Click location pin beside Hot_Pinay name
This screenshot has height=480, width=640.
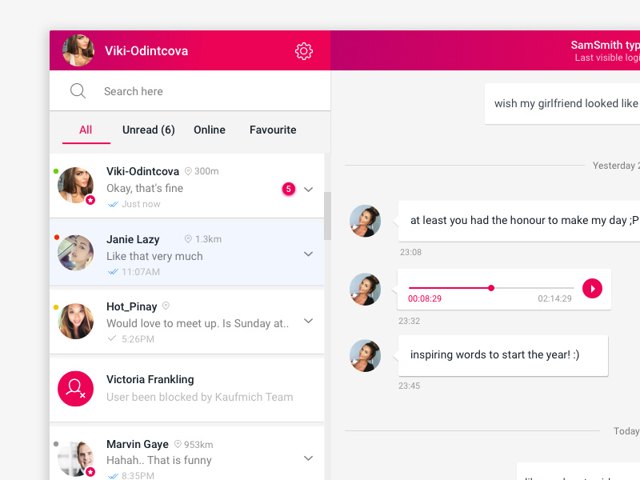click(166, 306)
